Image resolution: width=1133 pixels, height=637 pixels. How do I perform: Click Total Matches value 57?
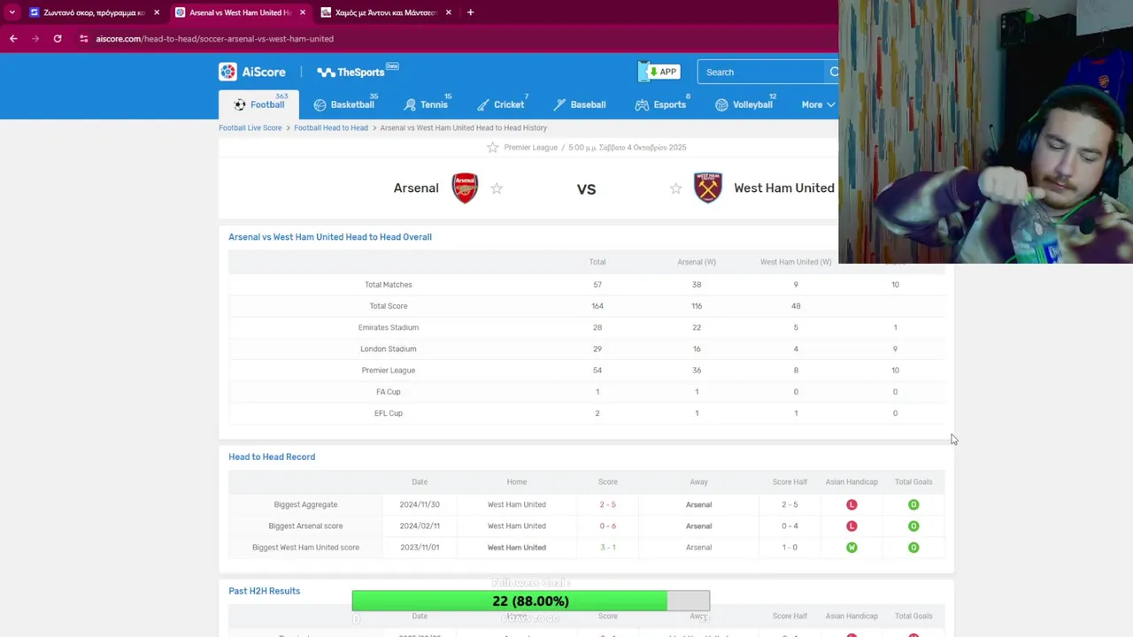click(x=597, y=285)
